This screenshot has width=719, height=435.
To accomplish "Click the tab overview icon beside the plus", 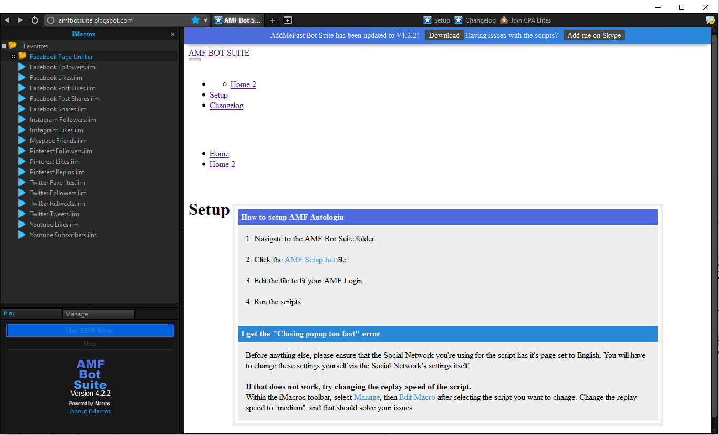I will tap(288, 20).
